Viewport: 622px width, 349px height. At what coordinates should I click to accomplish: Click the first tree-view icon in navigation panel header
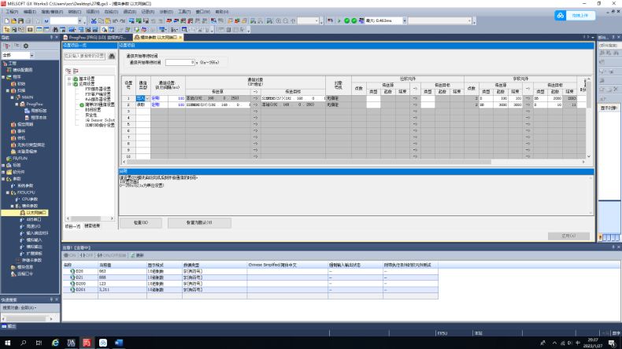(x=7, y=46)
